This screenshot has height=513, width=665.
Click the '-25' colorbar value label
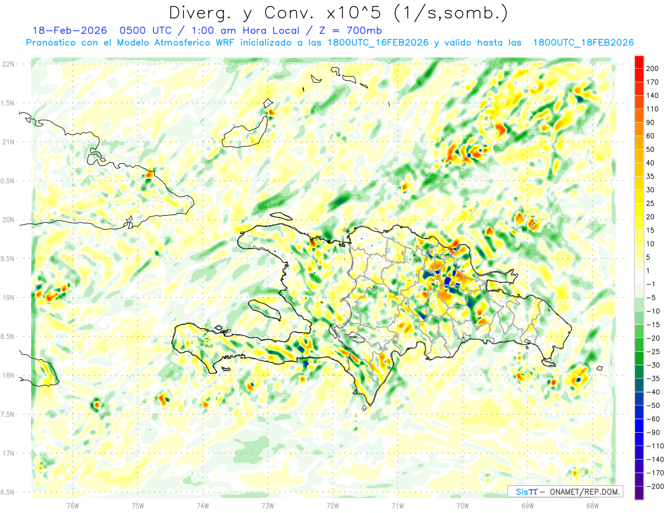tap(652, 351)
